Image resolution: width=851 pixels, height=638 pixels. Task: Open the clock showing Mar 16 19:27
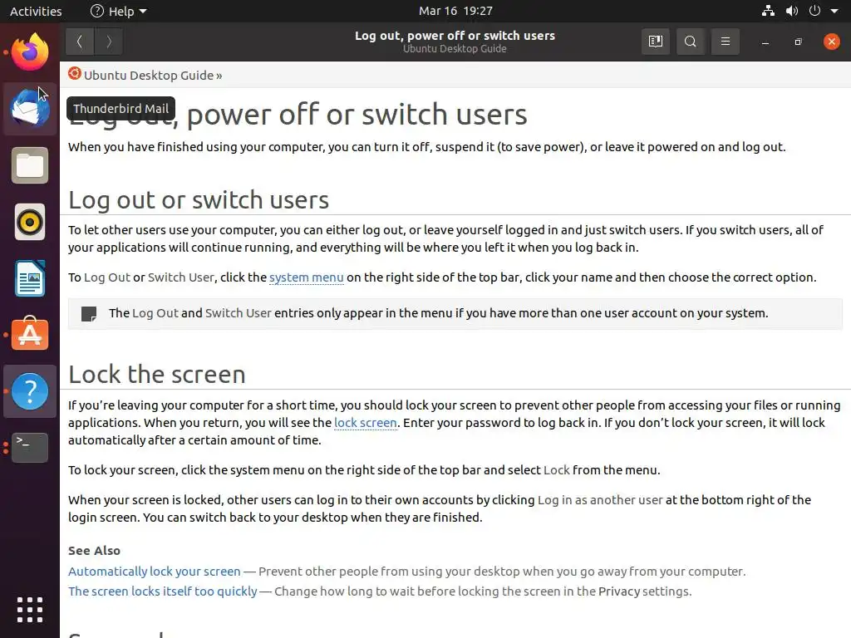coord(456,11)
